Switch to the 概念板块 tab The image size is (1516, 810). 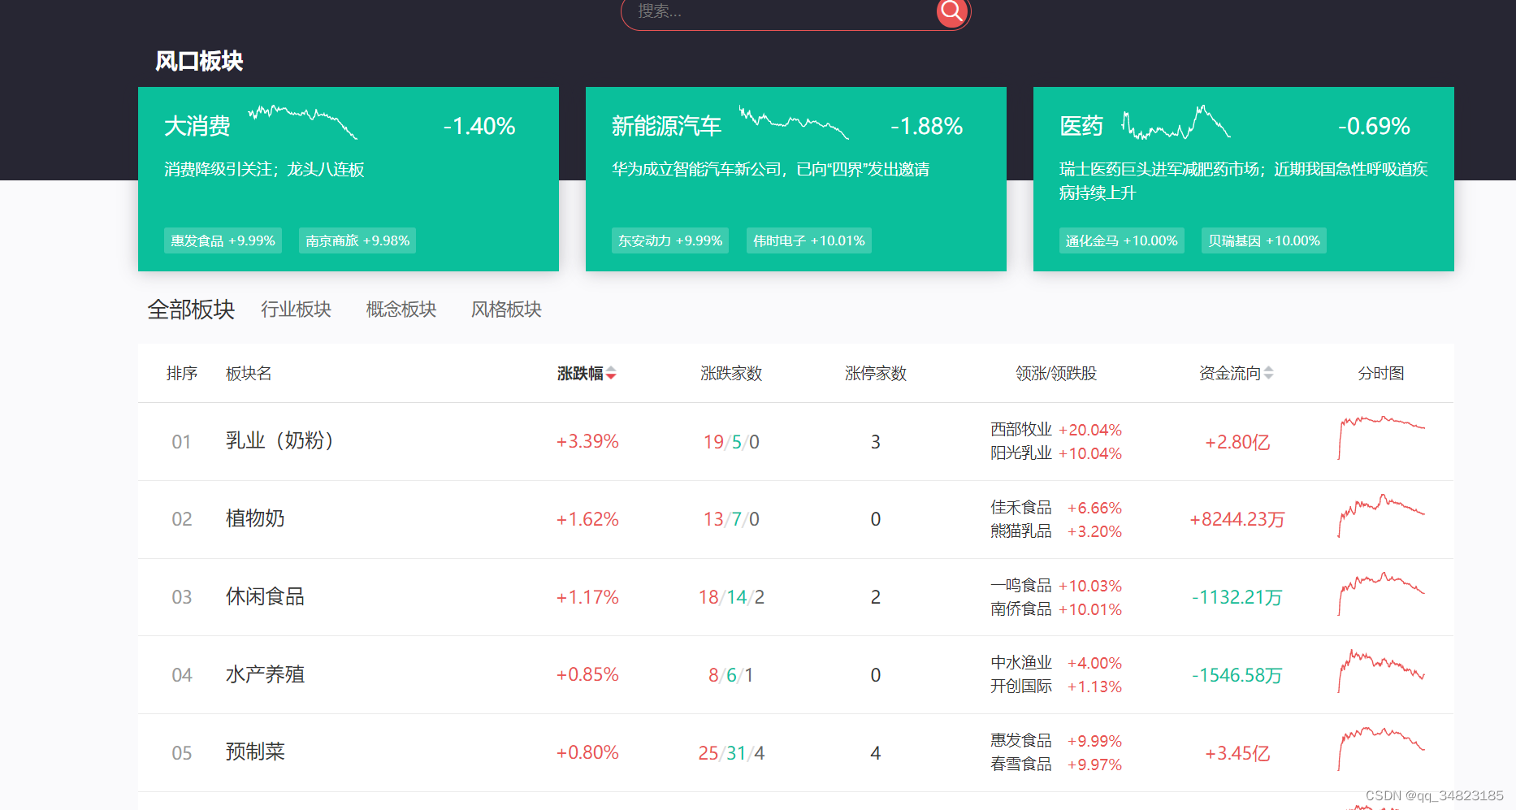[401, 310]
